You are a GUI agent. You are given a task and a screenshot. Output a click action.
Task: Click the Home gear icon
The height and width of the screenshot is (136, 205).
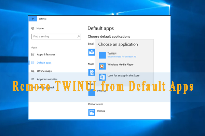click(x=33, y=28)
